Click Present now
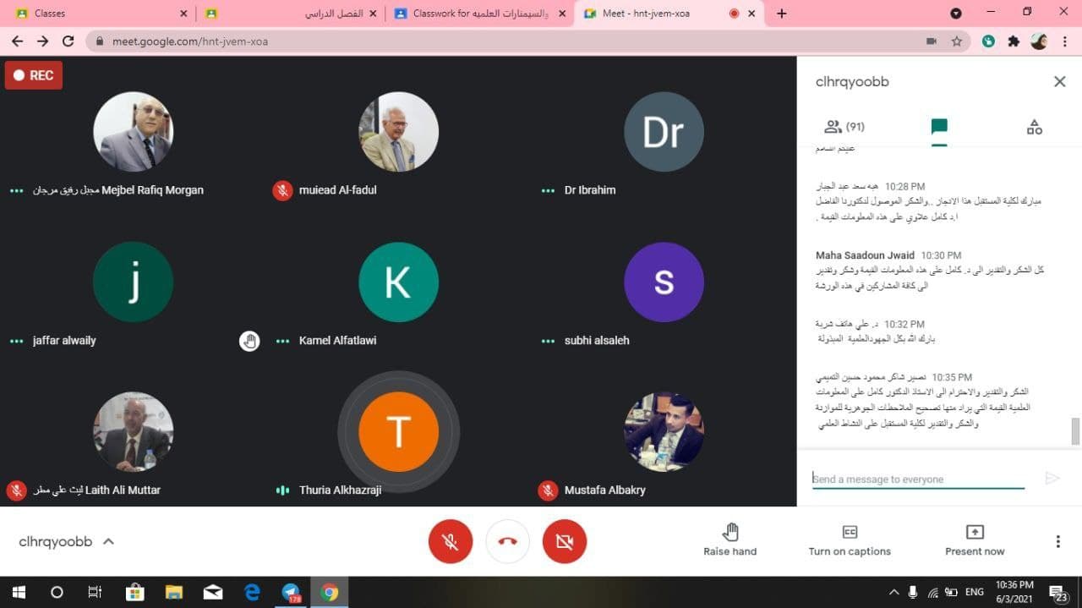 click(975, 540)
